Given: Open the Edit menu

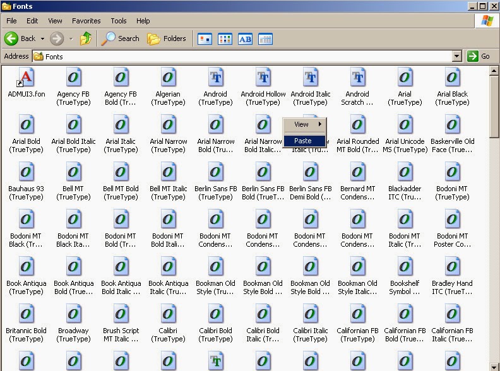Looking at the screenshot, I should click(32, 21).
